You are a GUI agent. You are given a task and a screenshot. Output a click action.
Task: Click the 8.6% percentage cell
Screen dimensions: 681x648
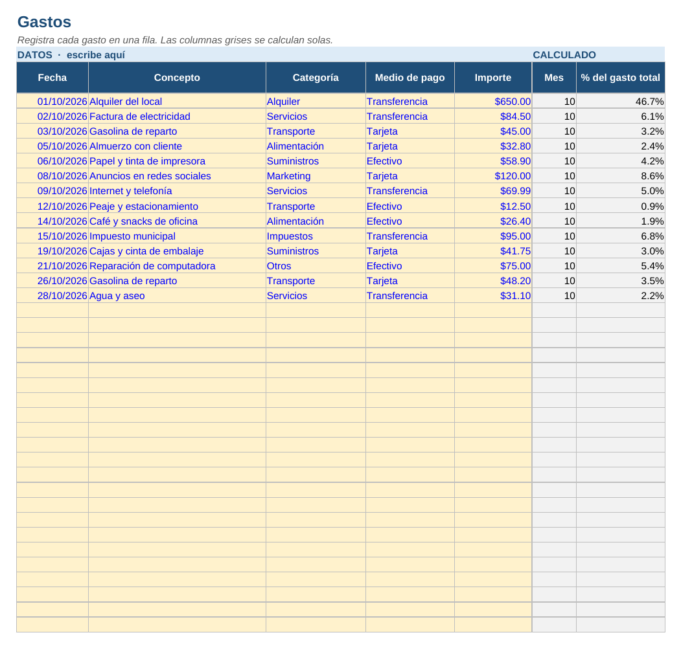[x=621, y=176]
